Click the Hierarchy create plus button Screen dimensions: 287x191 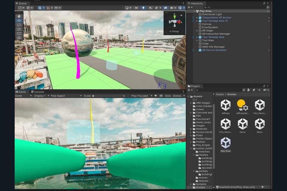[189, 7]
